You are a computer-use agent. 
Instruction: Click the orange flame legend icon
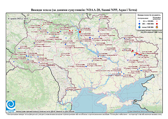[x=157, y=27]
